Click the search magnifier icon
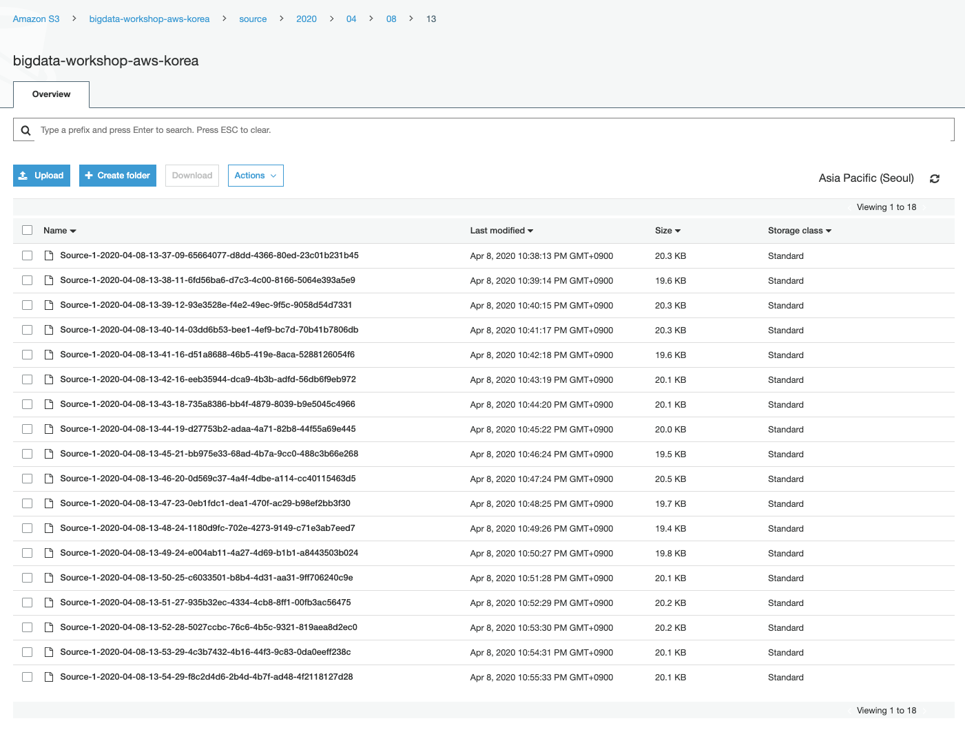Viewport: 965px width, 732px height. [x=25, y=130]
